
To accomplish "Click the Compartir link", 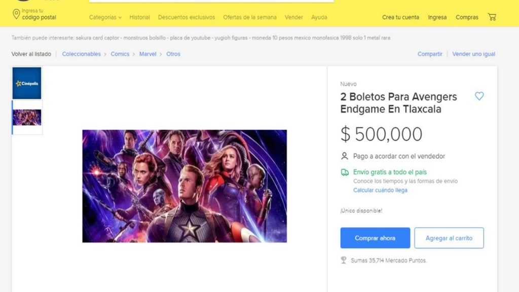I will point(430,54).
